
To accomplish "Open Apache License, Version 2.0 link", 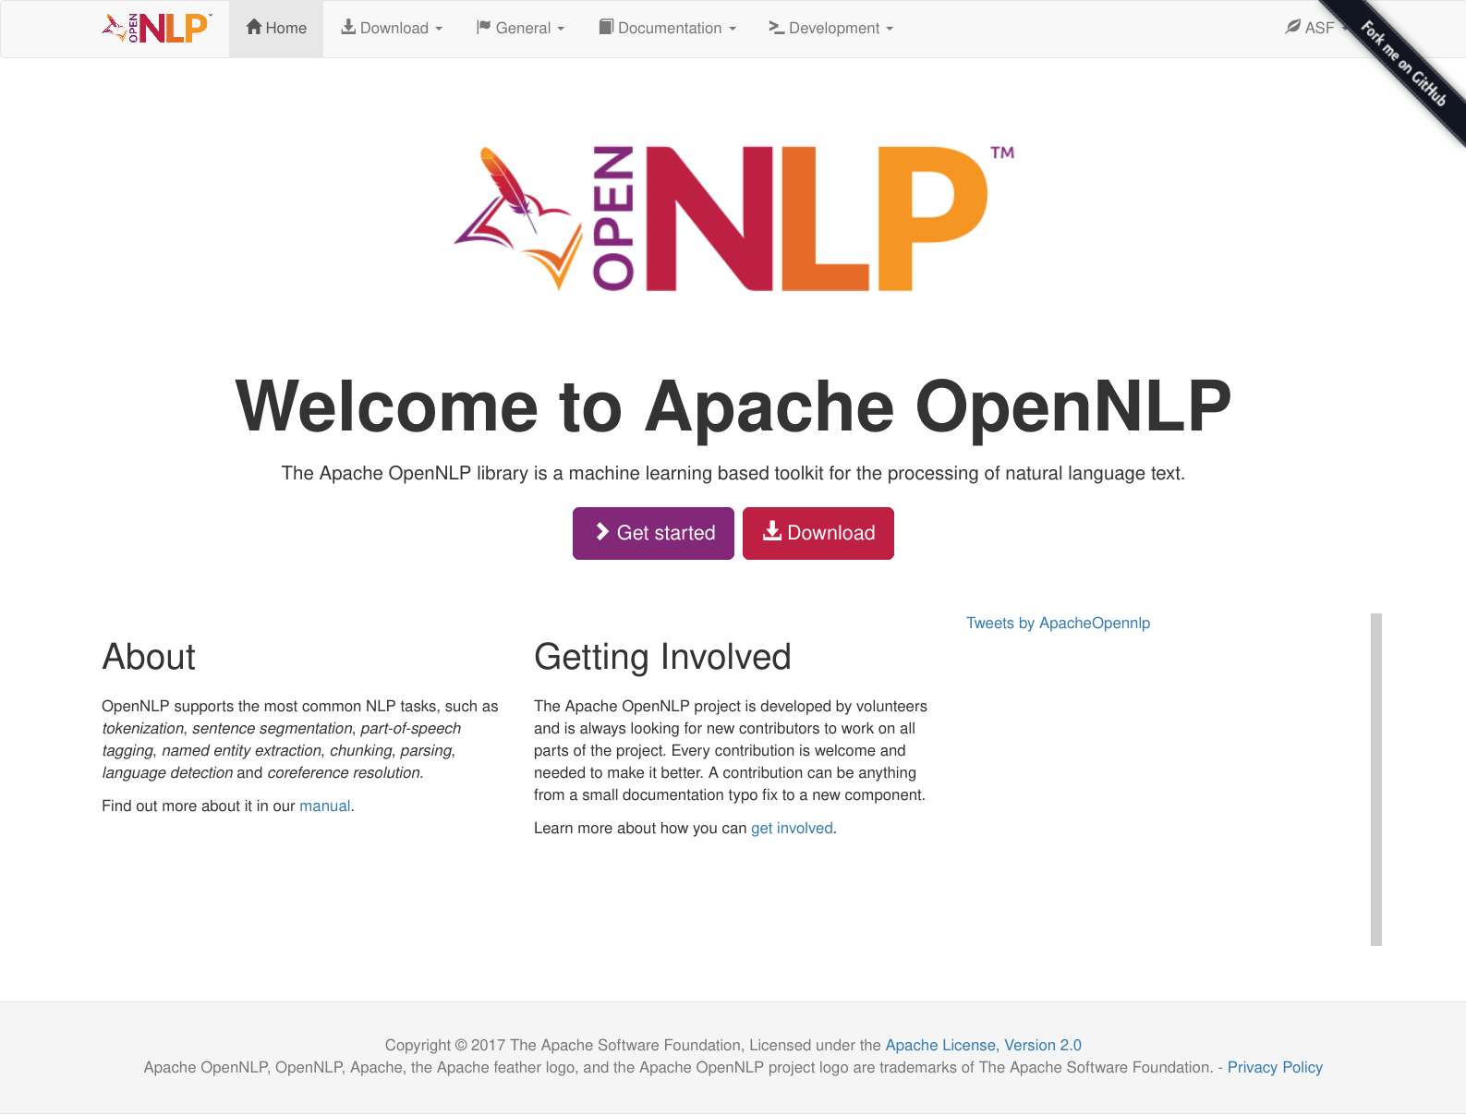I will [x=983, y=1045].
